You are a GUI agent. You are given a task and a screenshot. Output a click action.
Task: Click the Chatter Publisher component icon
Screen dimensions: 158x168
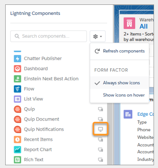17,59
